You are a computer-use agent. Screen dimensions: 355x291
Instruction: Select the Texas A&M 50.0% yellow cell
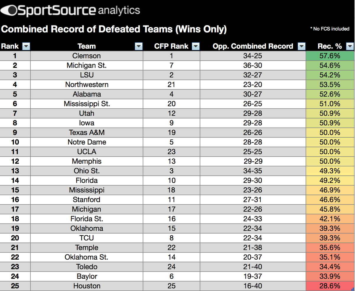(330, 132)
